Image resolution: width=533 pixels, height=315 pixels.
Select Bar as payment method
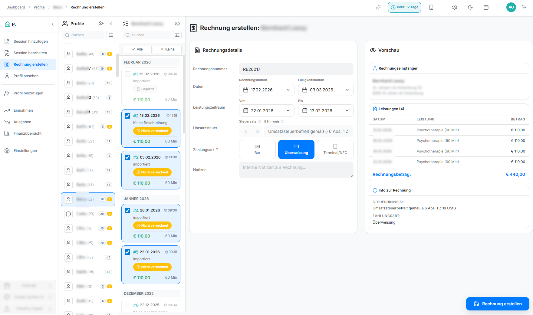257,149
